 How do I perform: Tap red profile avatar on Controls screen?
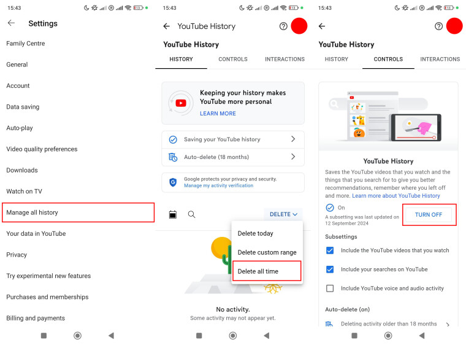click(x=454, y=26)
